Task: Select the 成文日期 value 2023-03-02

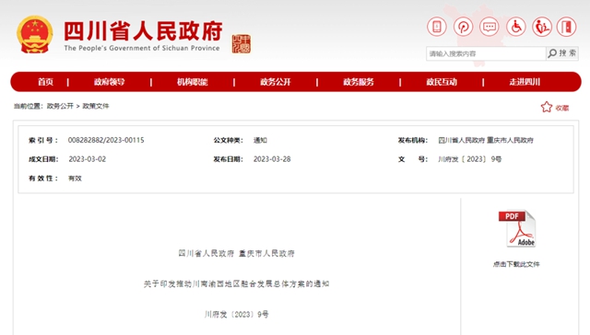Action: 88,159
